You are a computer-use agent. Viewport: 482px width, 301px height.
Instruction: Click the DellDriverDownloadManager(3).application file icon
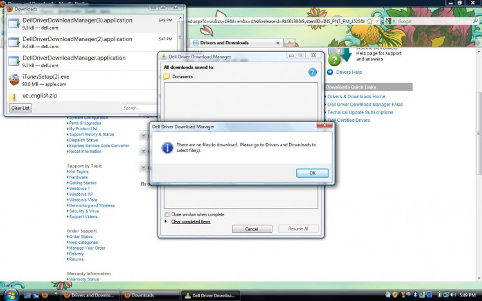tap(13, 23)
